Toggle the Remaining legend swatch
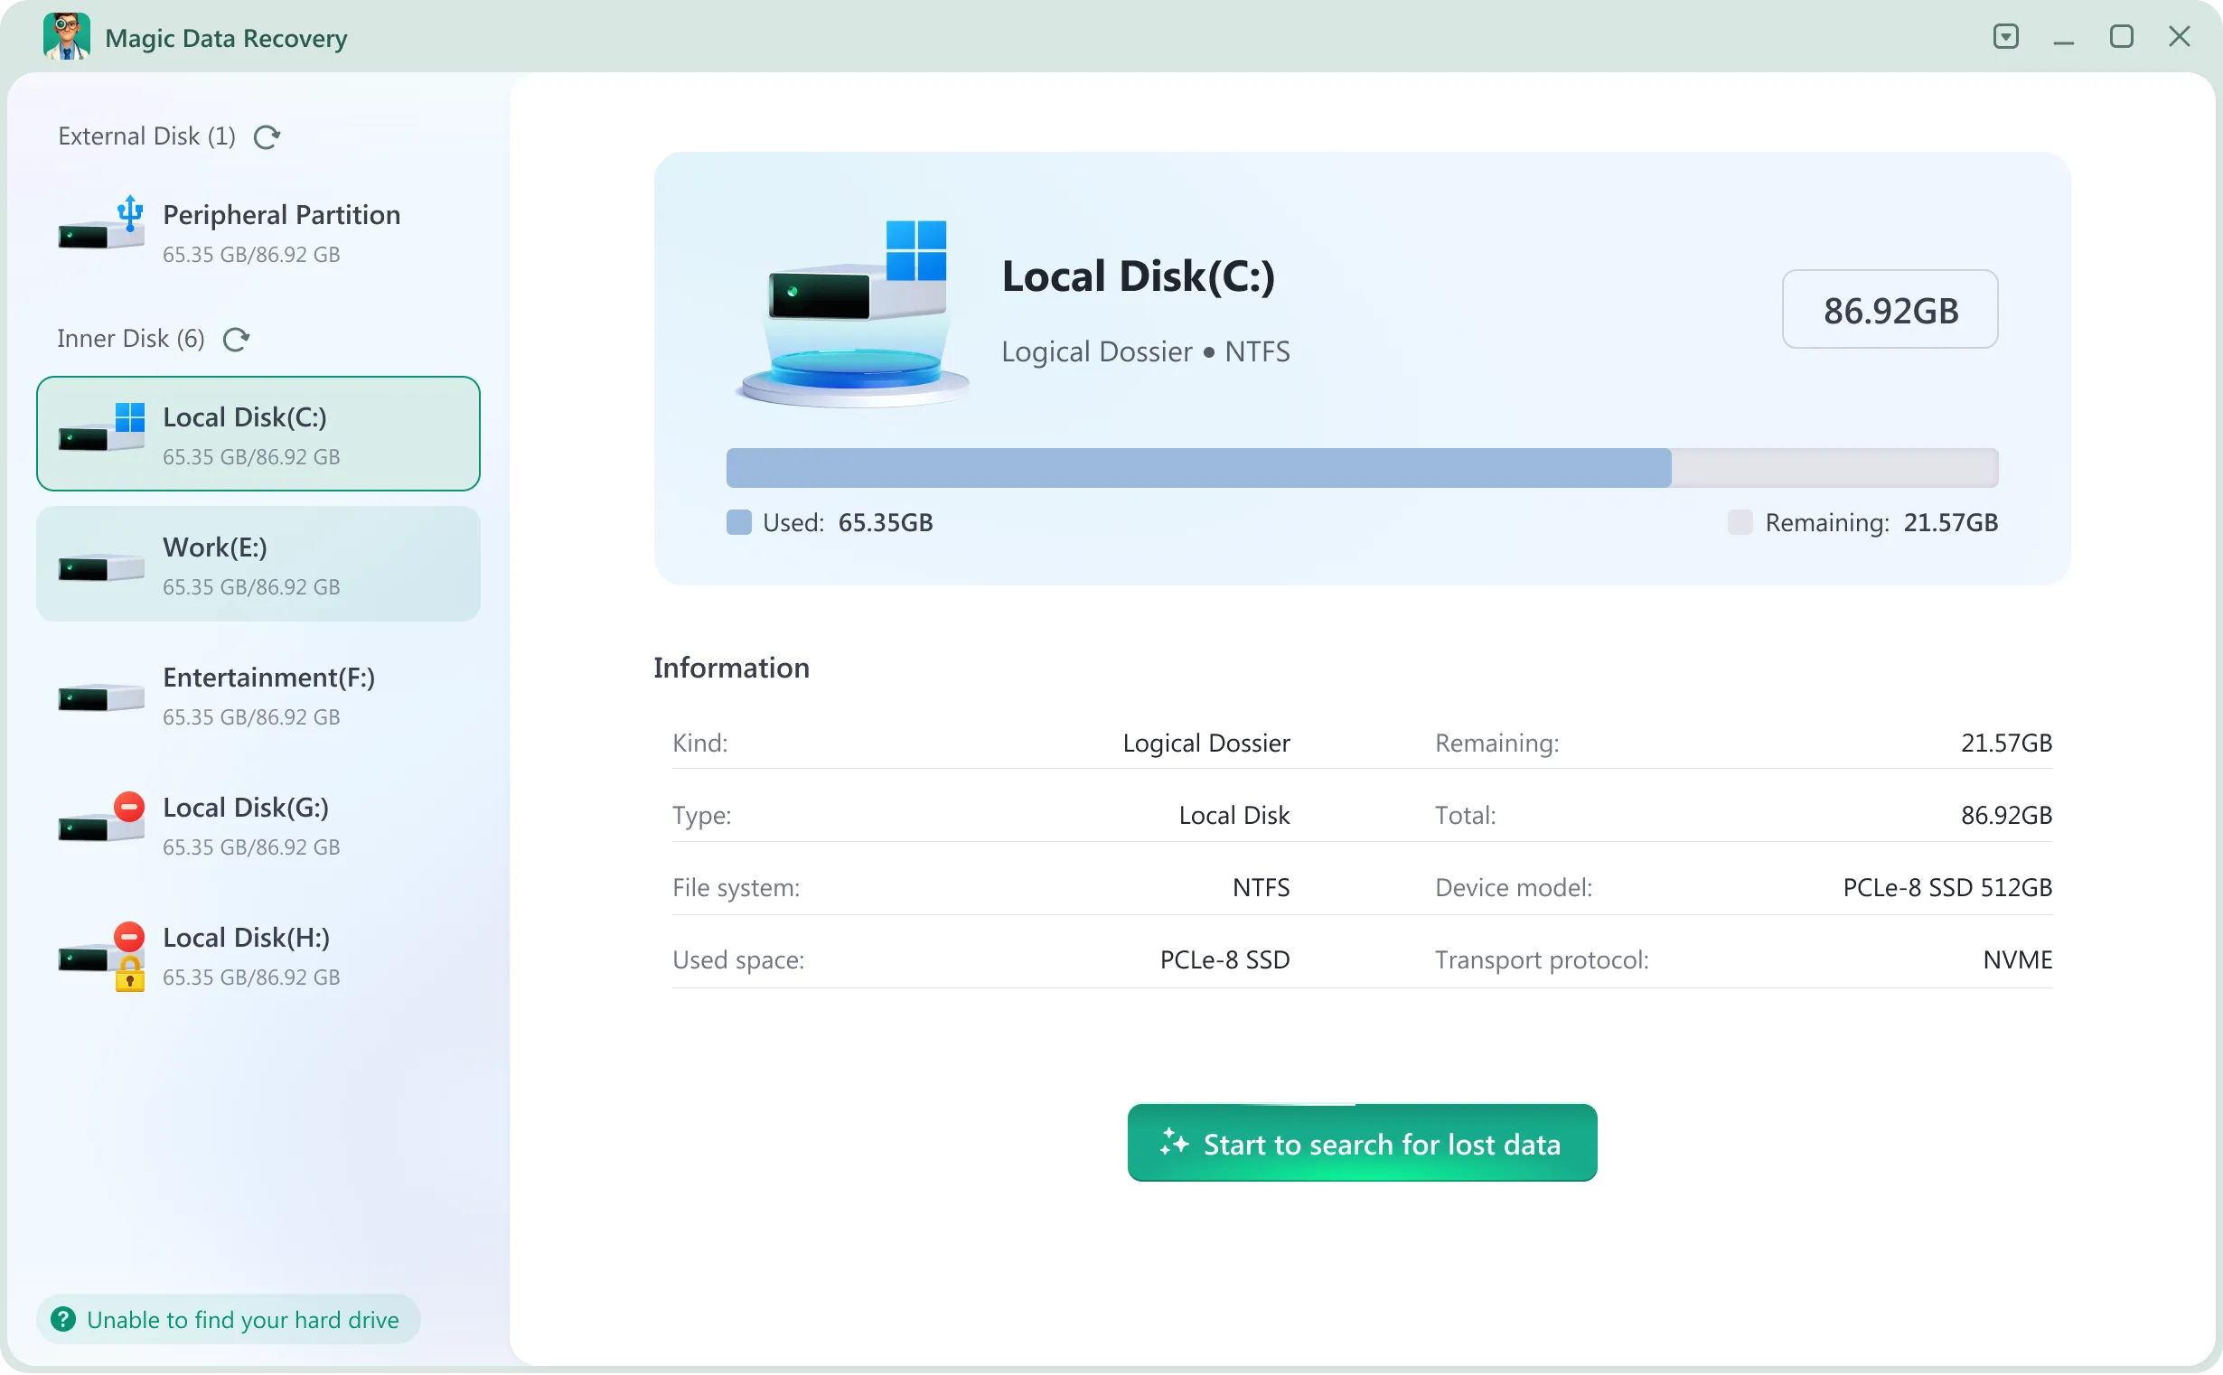 (x=1740, y=522)
